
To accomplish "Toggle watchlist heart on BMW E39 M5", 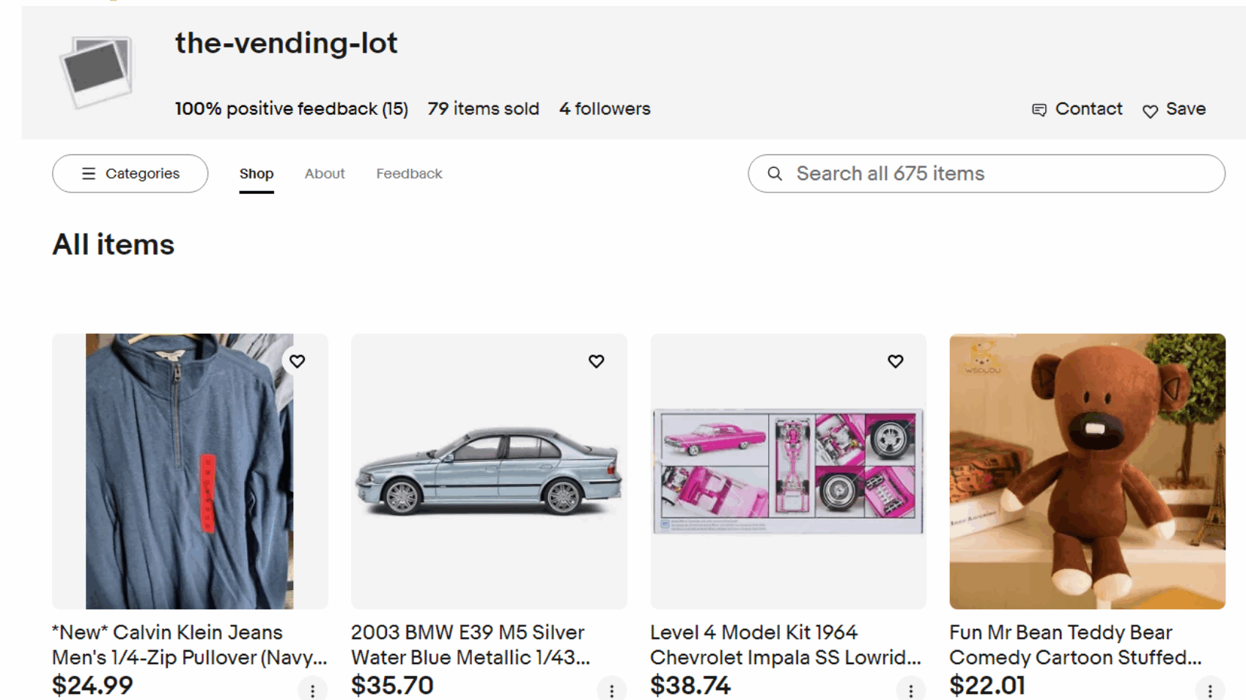I will (596, 361).
